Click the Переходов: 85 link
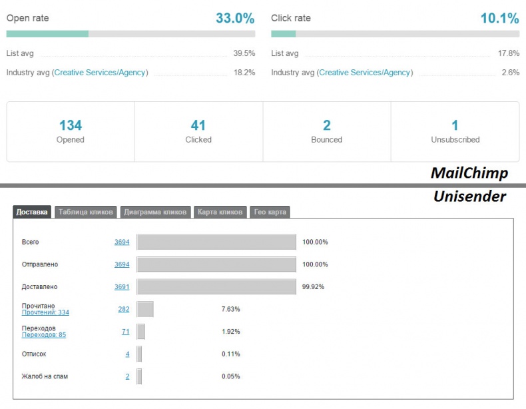The width and height of the screenshot is (526, 409). click(x=44, y=335)
